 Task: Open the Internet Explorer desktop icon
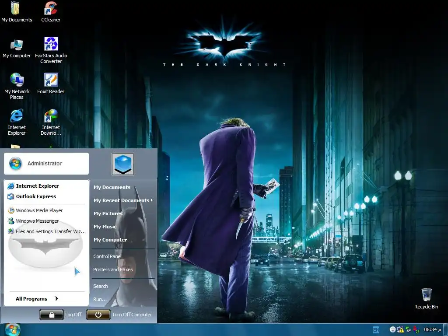click(17, 122)
